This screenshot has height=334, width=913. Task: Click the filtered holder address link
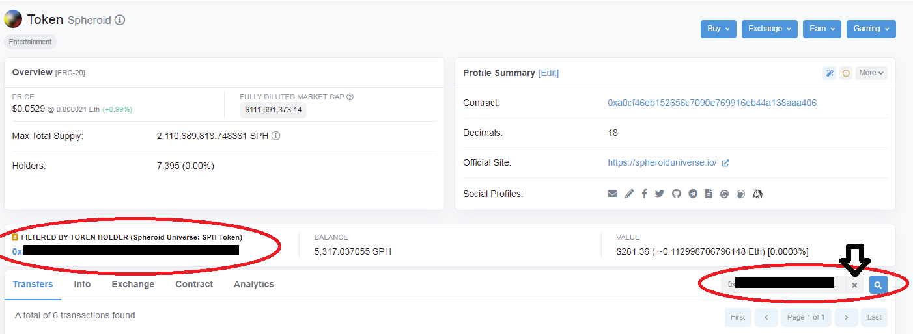point(126,251)
